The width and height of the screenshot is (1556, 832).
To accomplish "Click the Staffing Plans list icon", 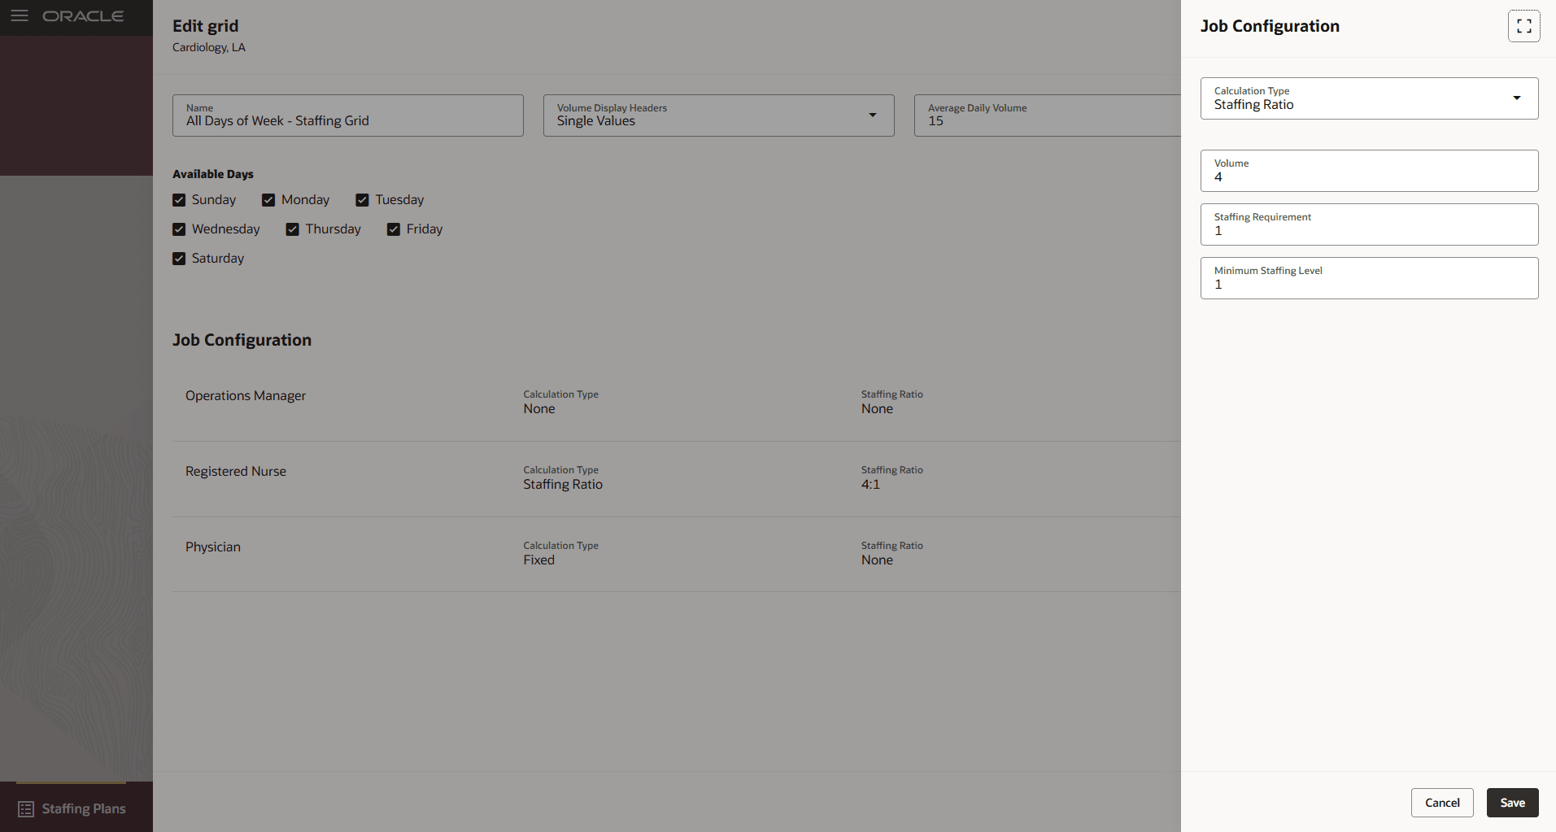I will (x=25, y=808).
